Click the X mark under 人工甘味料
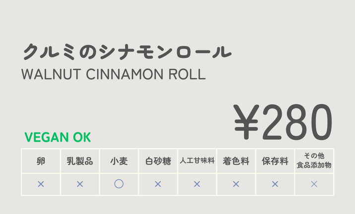 (x=197, y=184)
